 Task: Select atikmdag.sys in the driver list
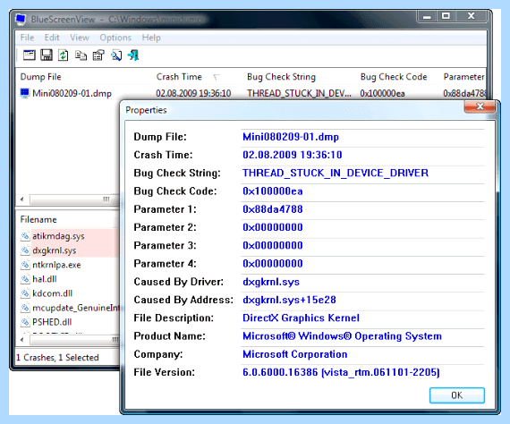(58, 236)
